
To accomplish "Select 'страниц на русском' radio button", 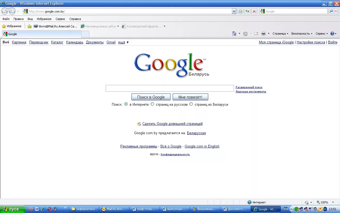I will [152, 104].
